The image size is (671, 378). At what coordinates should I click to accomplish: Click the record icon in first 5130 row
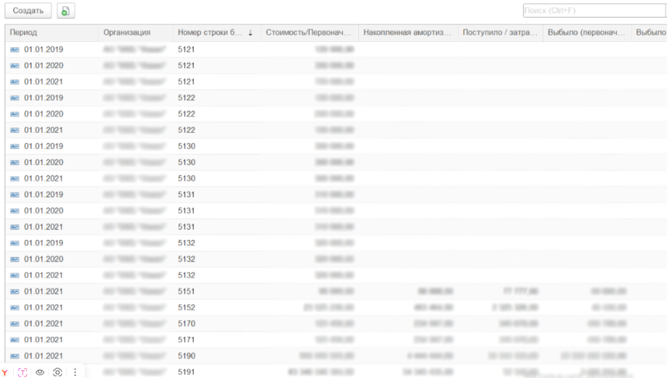click(x=14, y=146)
